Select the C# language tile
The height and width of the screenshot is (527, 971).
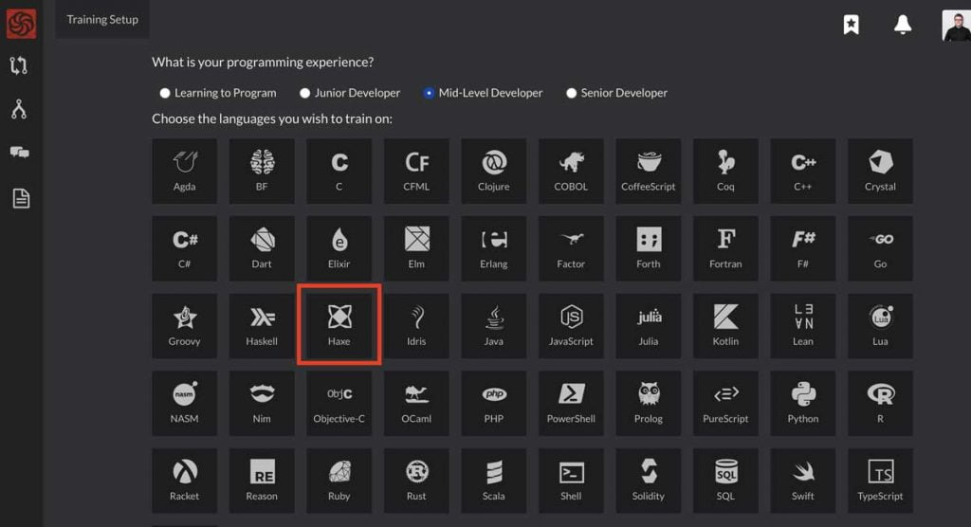click(x=185, y=247)
